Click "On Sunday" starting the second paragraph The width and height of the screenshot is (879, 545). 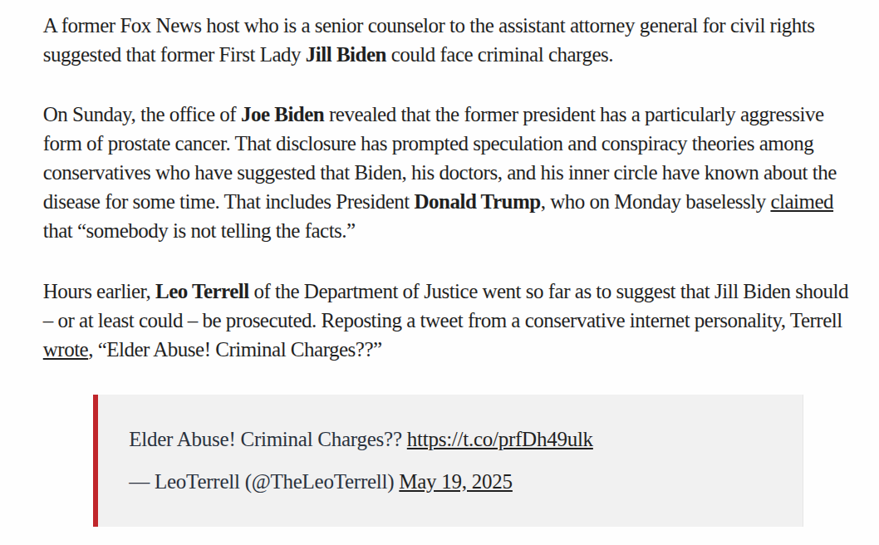pos(89,115)
